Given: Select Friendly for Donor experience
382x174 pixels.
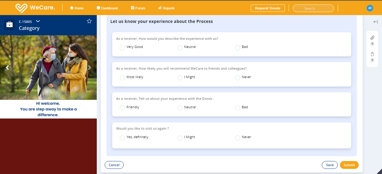Looking at the screenshot, I should pyautogui.click(x=122, y=108).
